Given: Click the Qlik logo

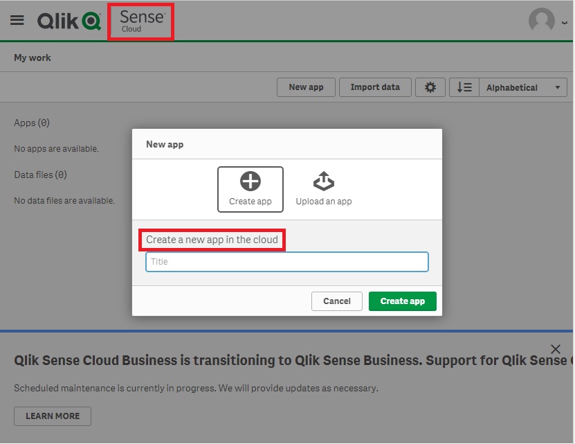Looking at the screenshot, I should pos(69,21).
